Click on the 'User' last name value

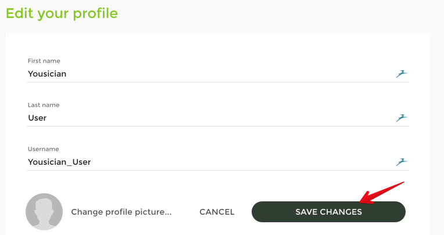[37, 118]
